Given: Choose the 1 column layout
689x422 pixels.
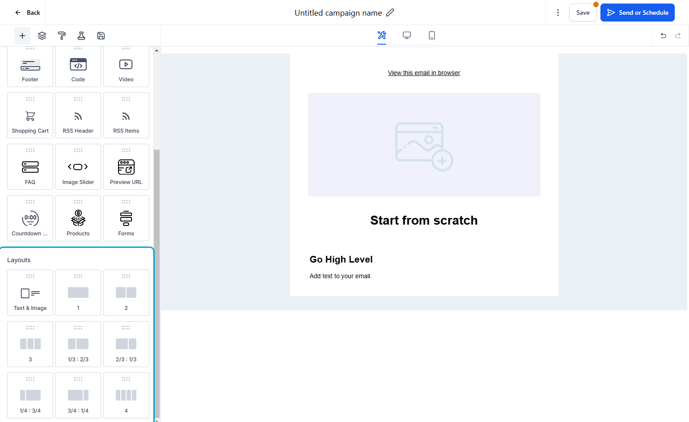Looking at the screenshot, I should coord(78,292).
